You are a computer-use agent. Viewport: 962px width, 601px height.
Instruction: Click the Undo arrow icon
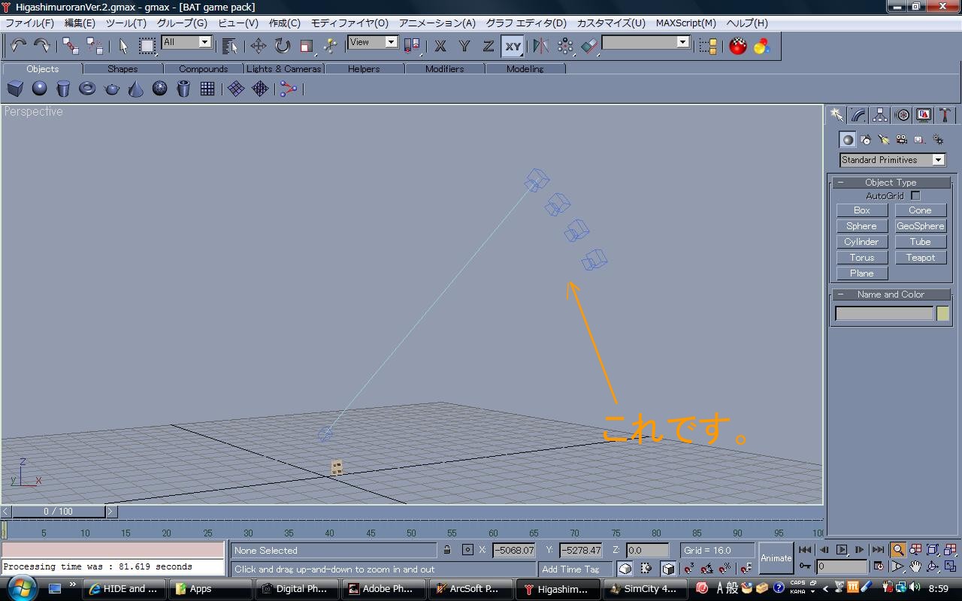pos(18,46)
